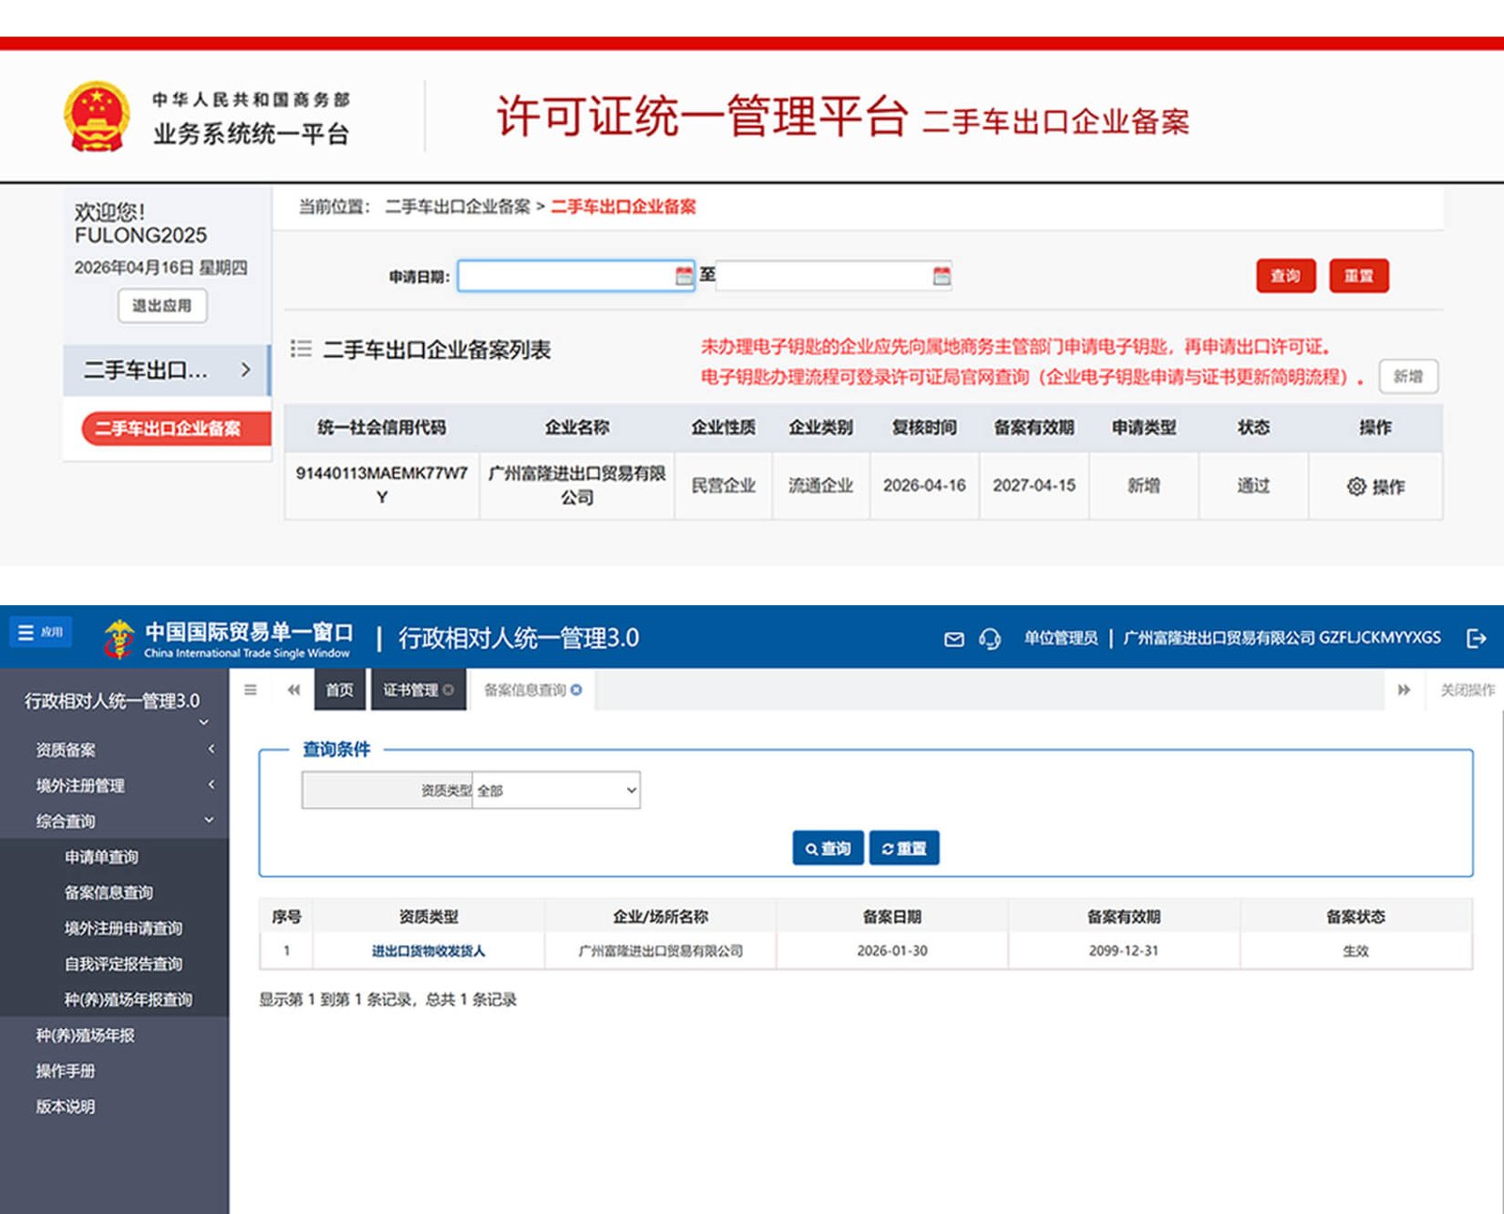Toggle the sidebar collapse lines icon

click(250, 690)
